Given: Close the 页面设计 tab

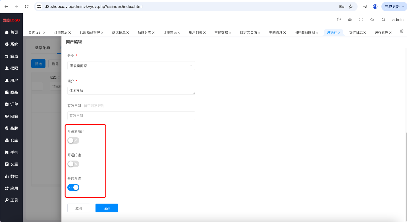Looking at the screenshot, I should point(44,33).
